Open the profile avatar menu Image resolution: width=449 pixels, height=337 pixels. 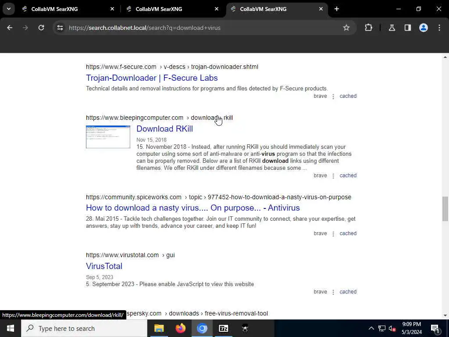tap(423, 28)
